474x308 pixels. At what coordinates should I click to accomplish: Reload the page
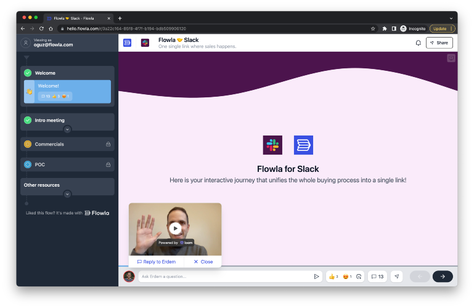pos(41,29)
